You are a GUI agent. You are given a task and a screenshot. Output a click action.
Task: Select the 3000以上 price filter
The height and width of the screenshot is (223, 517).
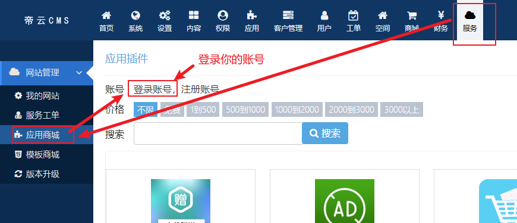[x=402, y=110]
